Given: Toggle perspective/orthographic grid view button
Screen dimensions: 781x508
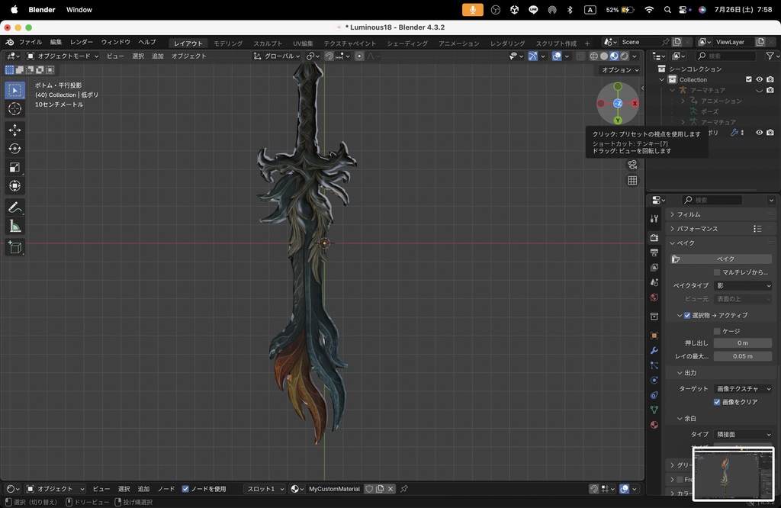Looking at the screenshot, I should tap(632, 181).
